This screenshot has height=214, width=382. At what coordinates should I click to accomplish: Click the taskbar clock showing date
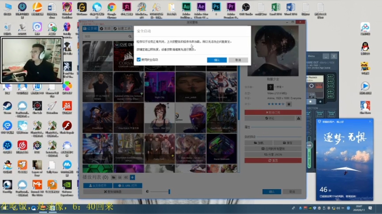pos(359,208)
